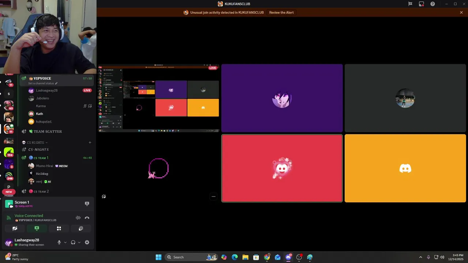Open more options on the stream tile
This screenshot has height=263, width=468.
click(214, 197)
